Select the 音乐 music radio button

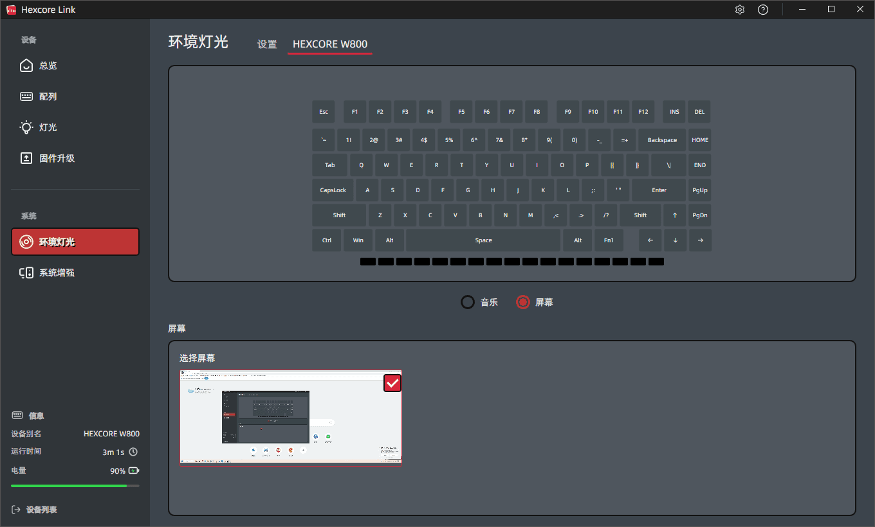tap(468, 302)
